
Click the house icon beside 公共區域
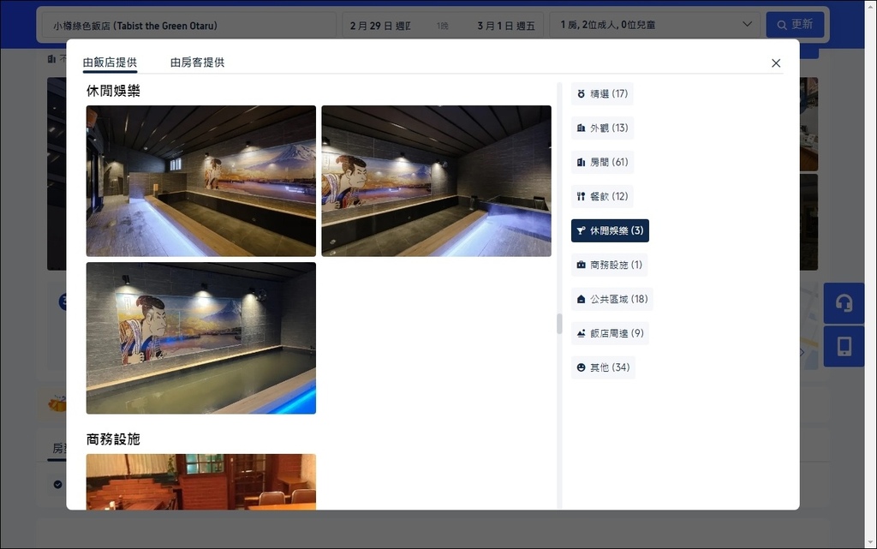point(582,299)
